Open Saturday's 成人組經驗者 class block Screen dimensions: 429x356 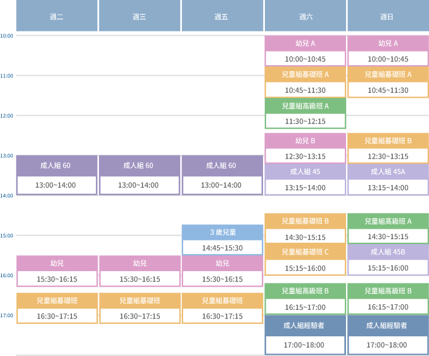pos(305,335)
